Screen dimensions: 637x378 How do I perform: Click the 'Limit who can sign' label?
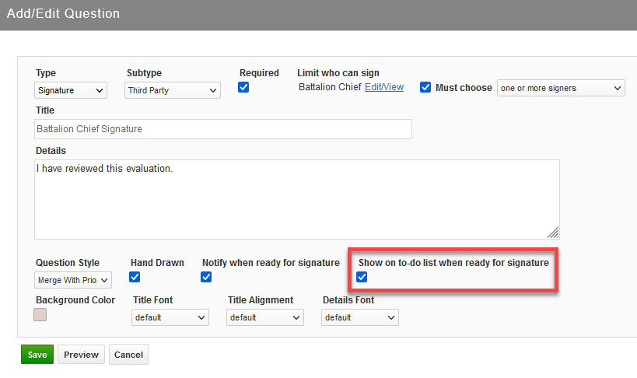pos(338,73)
